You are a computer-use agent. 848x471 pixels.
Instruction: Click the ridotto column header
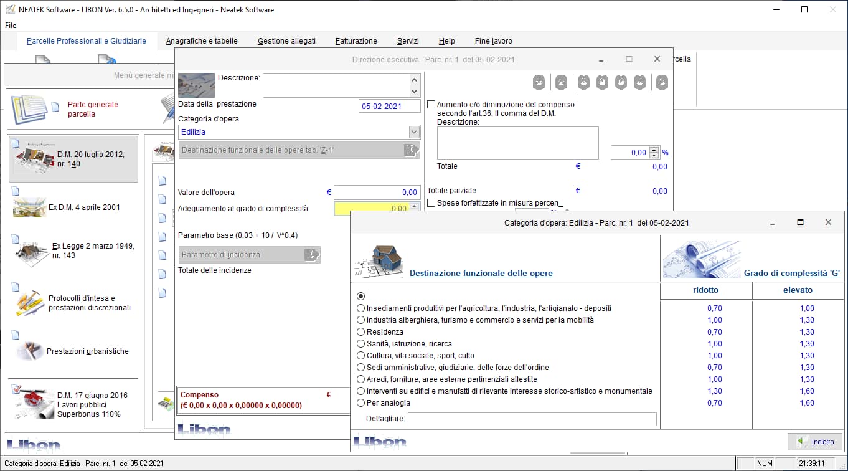(705, 290)
